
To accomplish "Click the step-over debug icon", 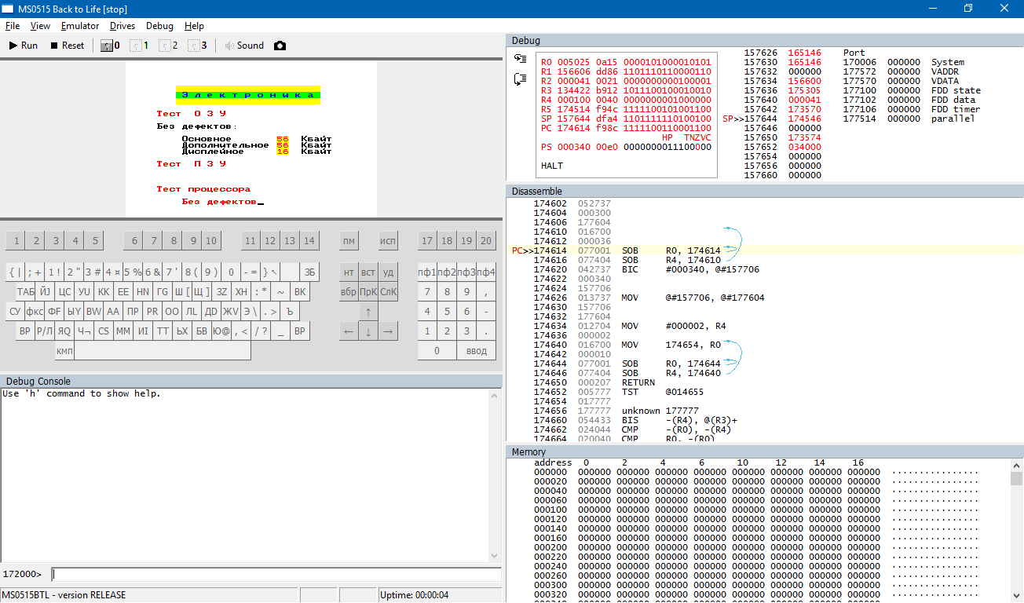I will tap(520, 79).
